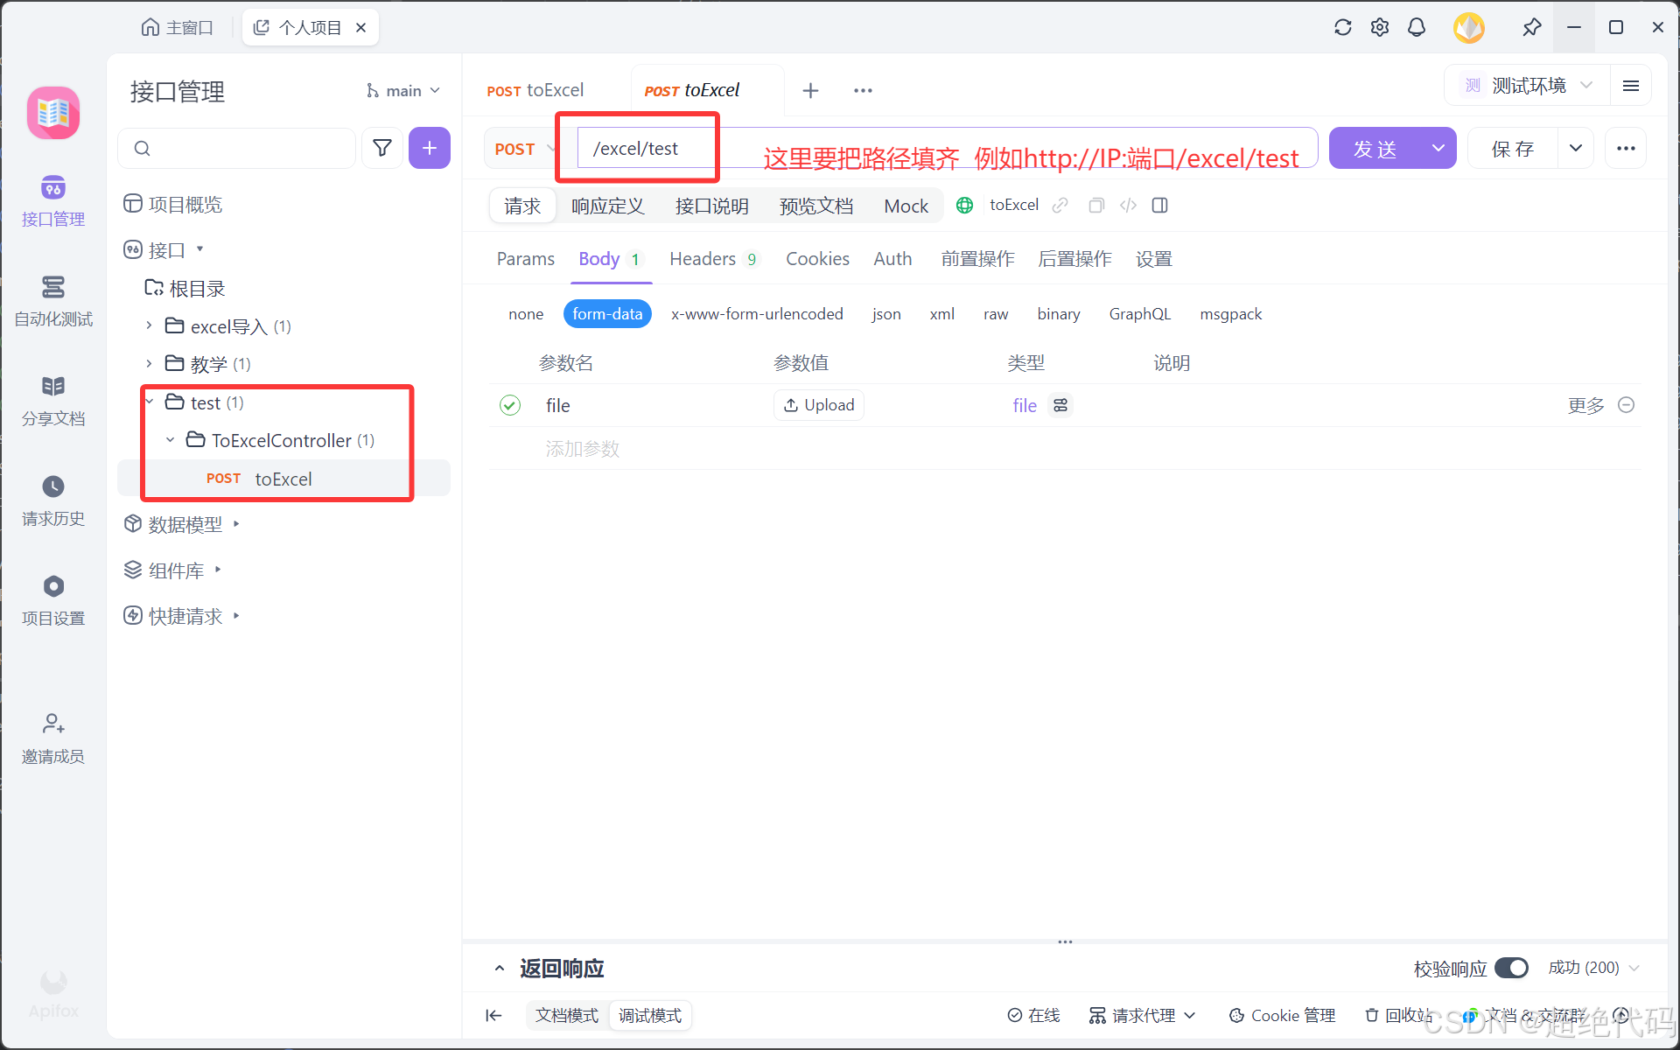Uncheck the file parameter checkbox
The image size is (1680, 1050).
(x=510, y=405)
